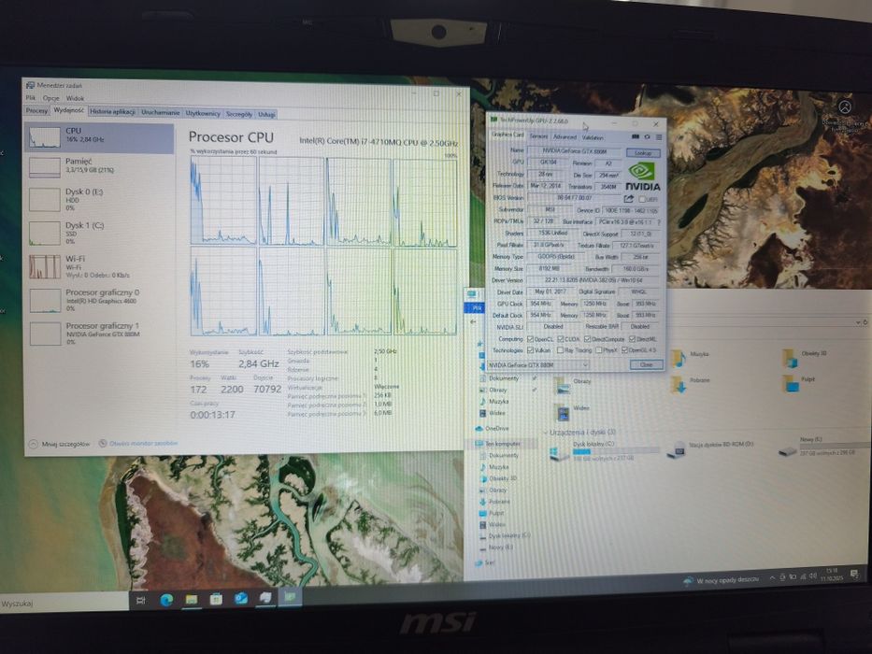Open the GPU-Z hamburger menu icon
The height and width of the screenshot is (654, 872).
[x=659, y=136]
